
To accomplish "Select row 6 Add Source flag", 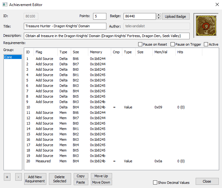I will (x=44, y=86).
